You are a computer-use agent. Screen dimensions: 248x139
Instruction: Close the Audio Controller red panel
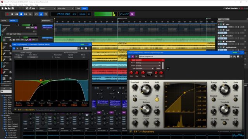(163, 60)
